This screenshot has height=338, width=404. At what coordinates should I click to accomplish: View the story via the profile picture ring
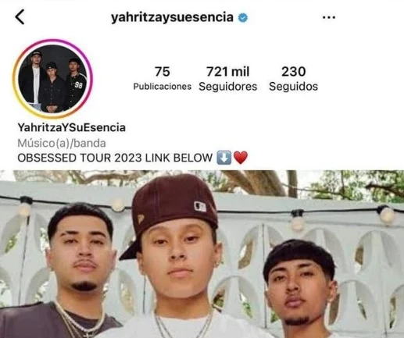[52, 79]
